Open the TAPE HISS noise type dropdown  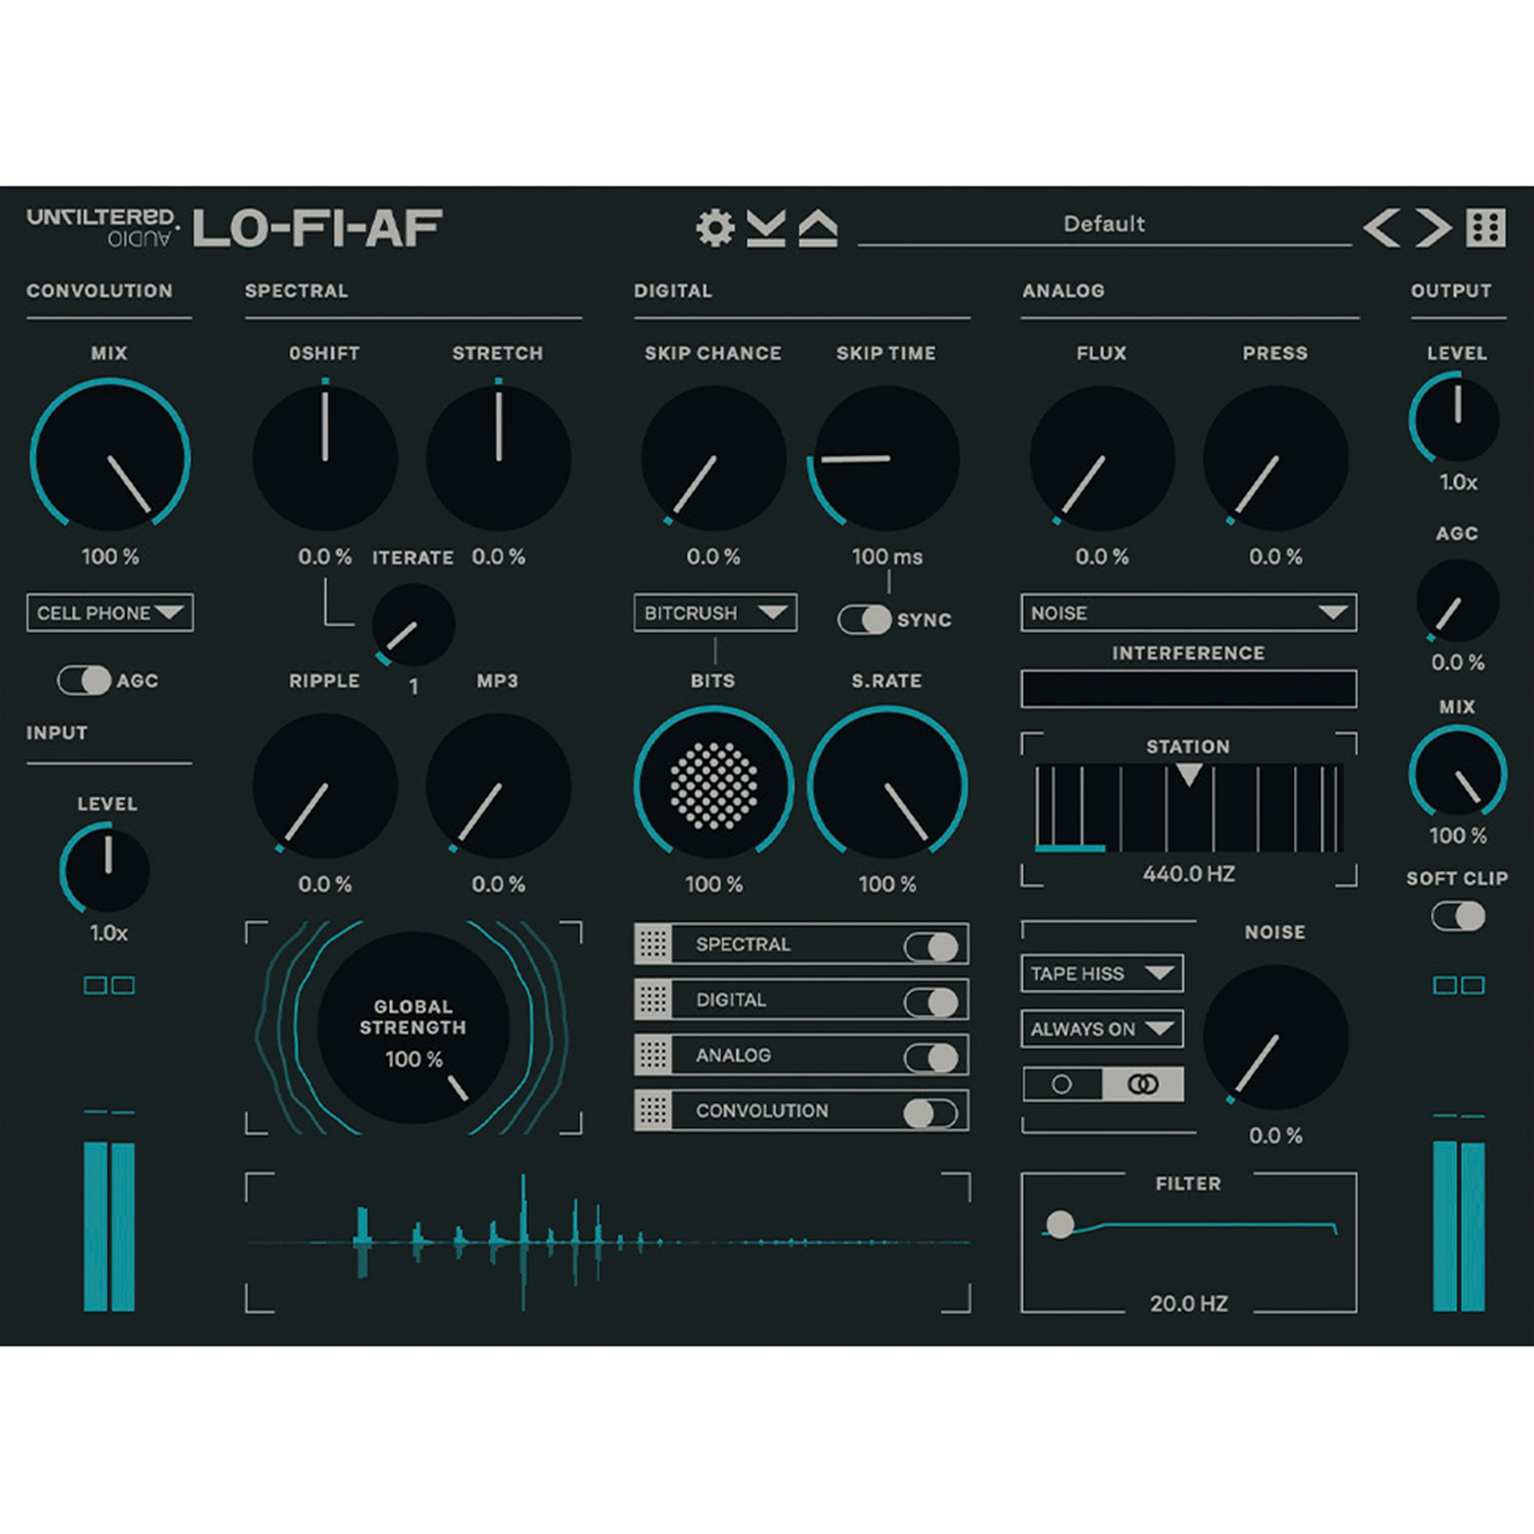coord(1102,974)
